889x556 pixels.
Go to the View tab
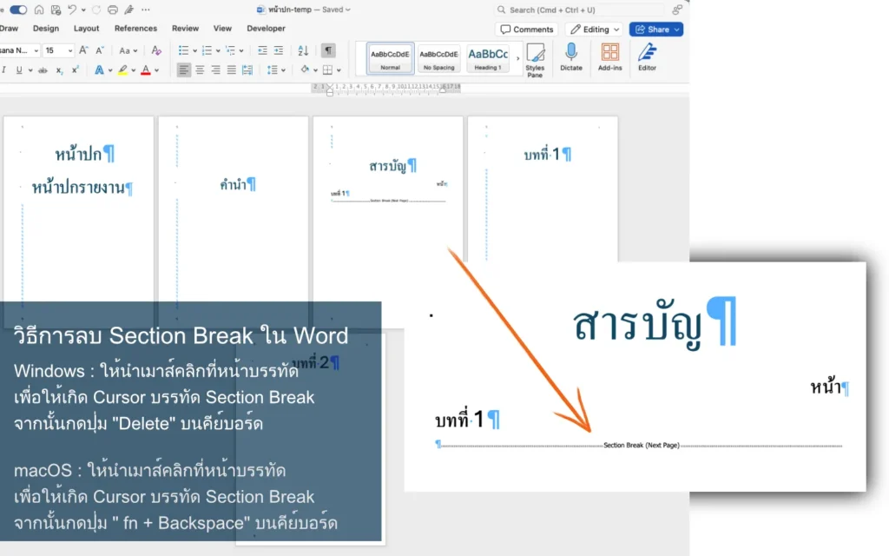point(222,29)
